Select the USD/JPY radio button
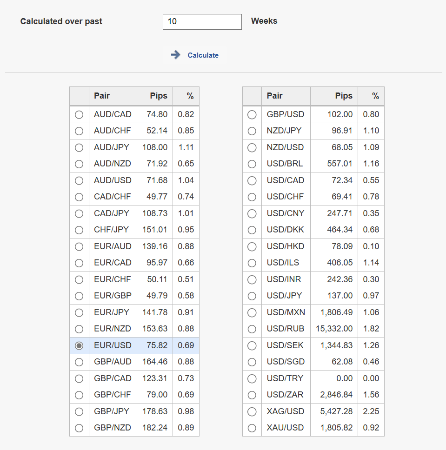This screenshot has width=446, height=450. (x=252, y=296)
